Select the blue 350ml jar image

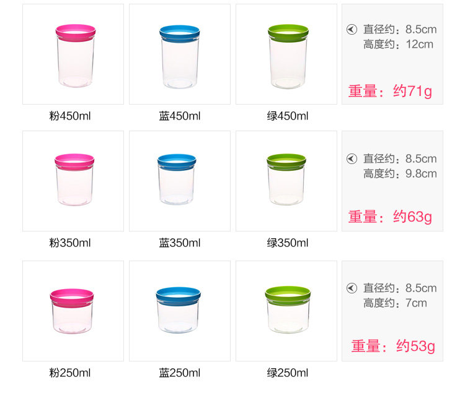tap(180, 181)
